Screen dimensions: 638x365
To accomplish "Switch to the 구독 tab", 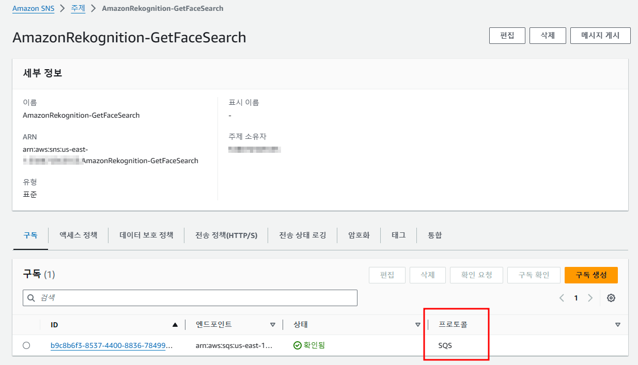I will pyautogui.click(x=30, y=235).
